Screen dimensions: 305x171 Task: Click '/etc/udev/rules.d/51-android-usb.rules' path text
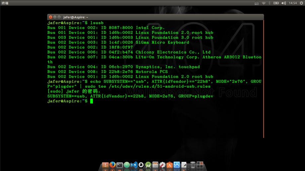pyautogui.click(x=160, y=86)
